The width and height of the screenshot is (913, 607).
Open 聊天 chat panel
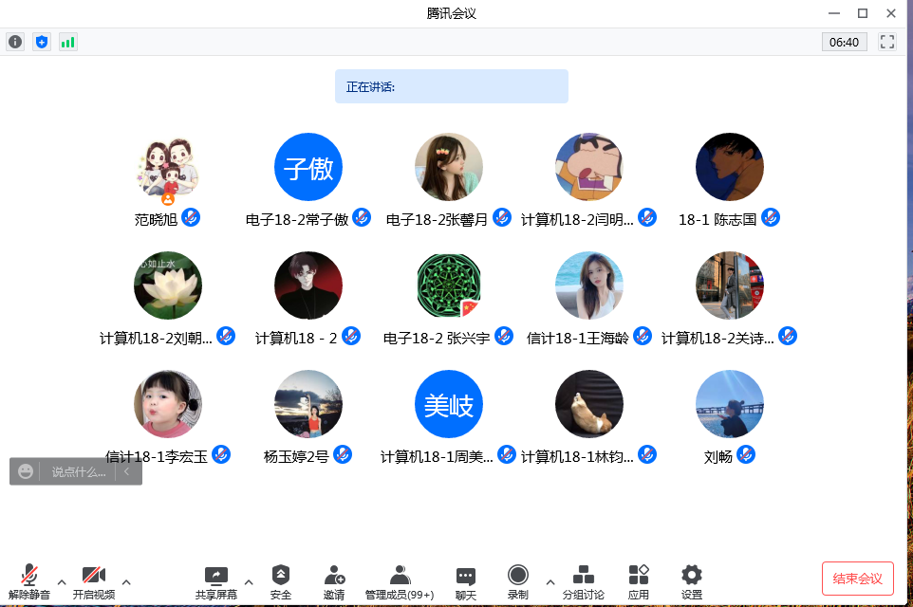[x=465, y=581]
